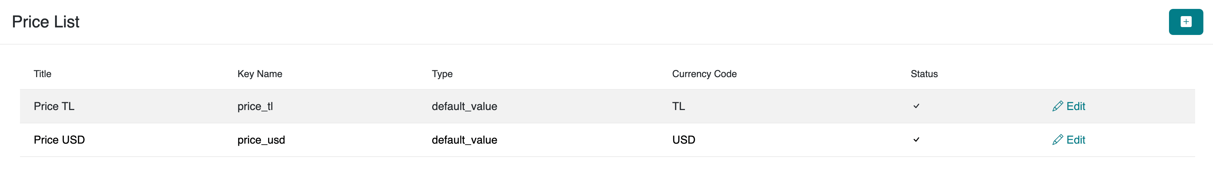The width and height of the screenshot is (1213, 170).
Task: Click the Currency Code column header
Action: coord(704,74)
